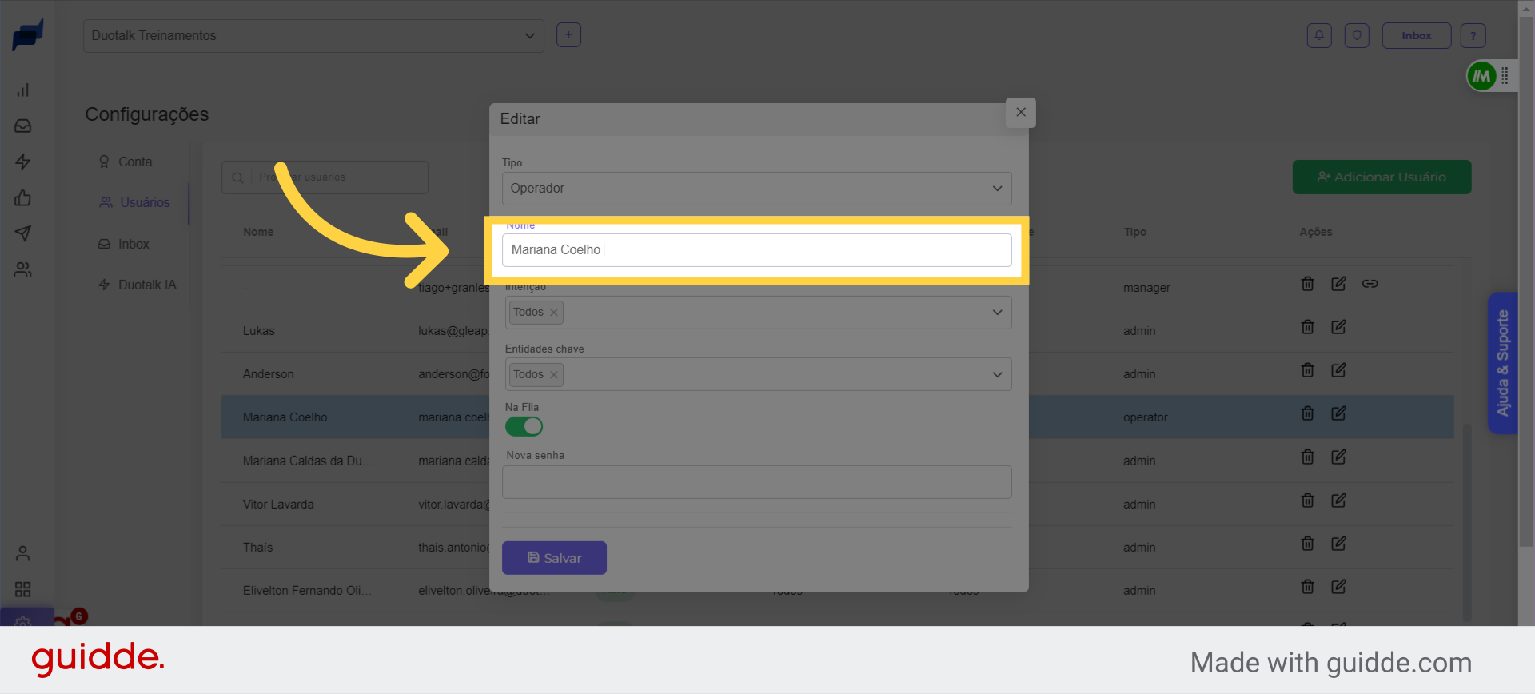This screenshot has width=1535, height=694.
Task: Open the Duotalk IA settings menu
Action: (137, 285)
